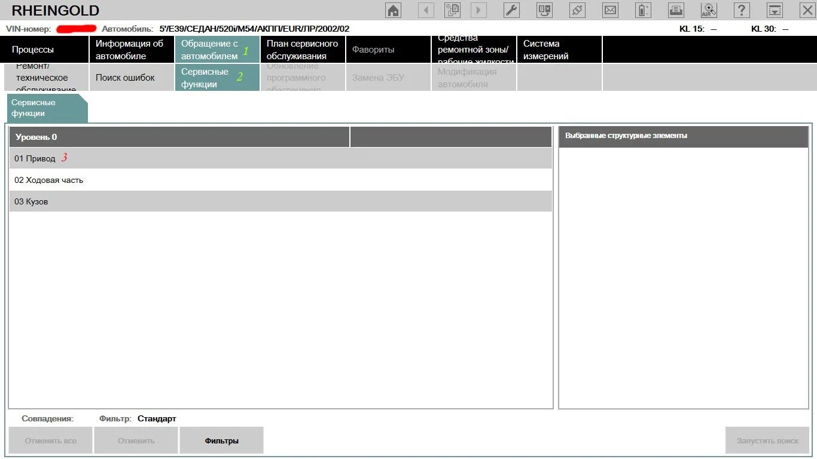Select Ремонт/техническое обслуживание submenu
This screenshot has width=817, height=459.
click(x=47, y=77)
